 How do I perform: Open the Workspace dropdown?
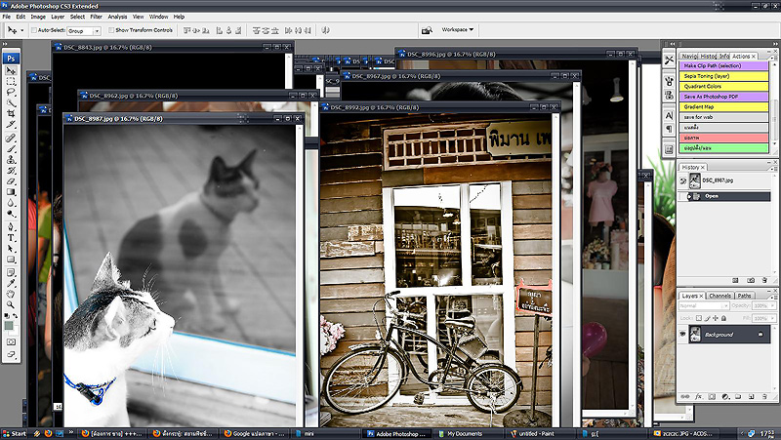[x=457, y=30]
